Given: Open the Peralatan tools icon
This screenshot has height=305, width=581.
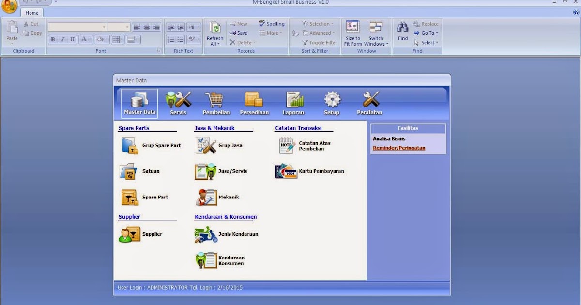Looking at the screenshot, I should click(370, 104).
